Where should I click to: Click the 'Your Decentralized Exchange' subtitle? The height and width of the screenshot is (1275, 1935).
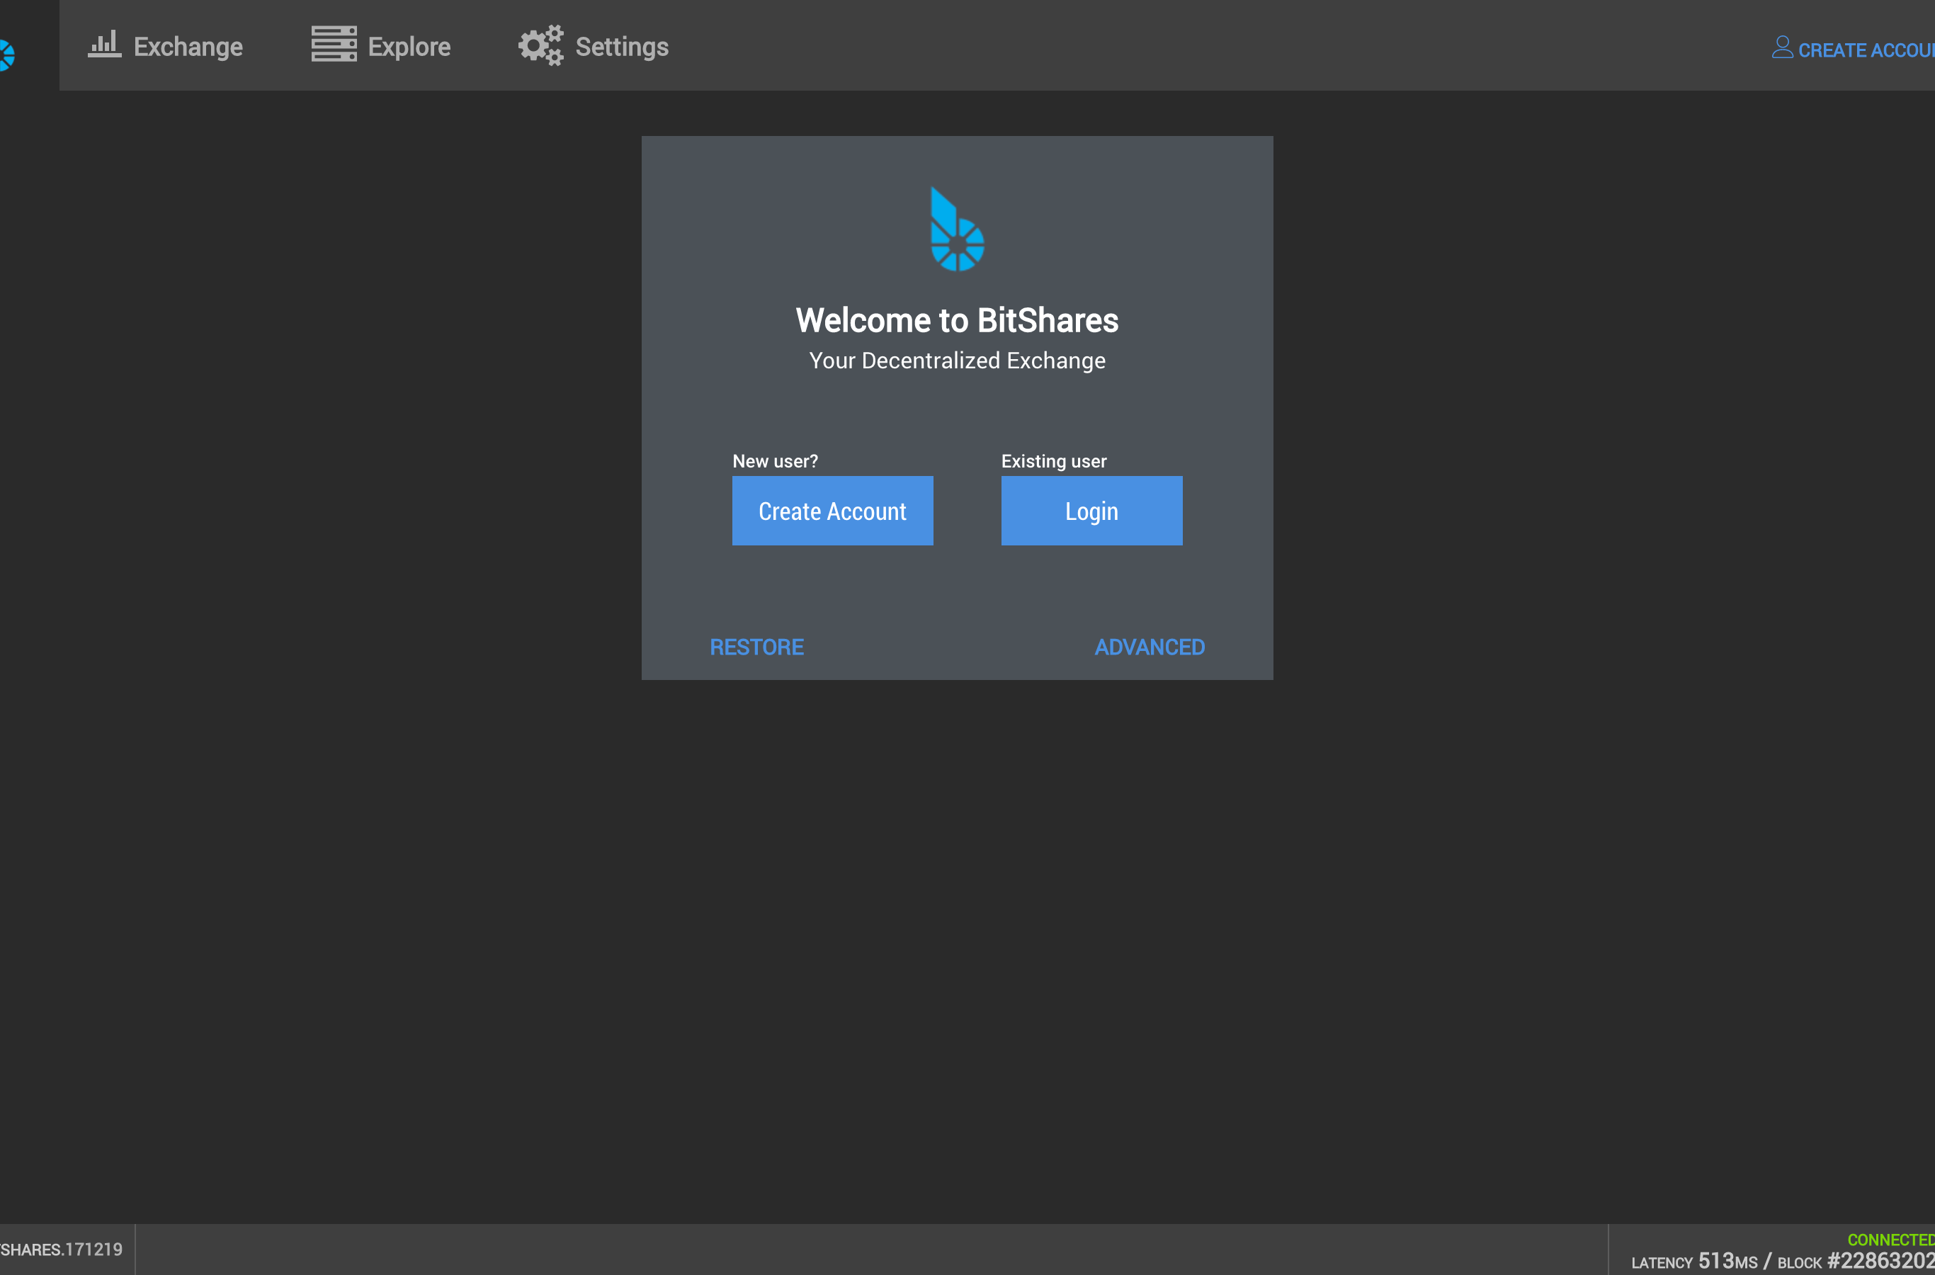[957, 361]
